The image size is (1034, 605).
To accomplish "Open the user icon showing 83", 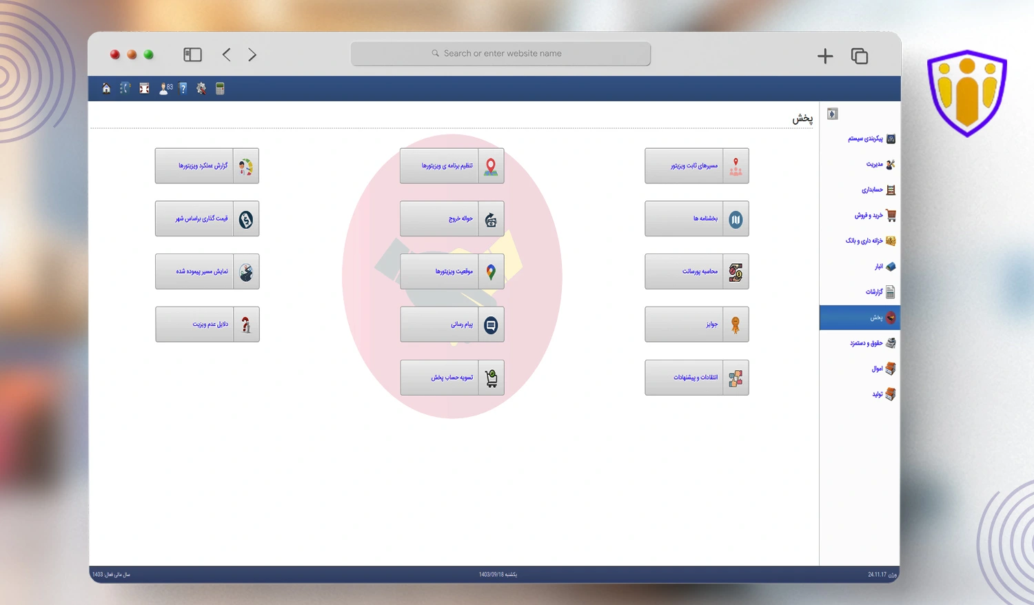I will 165,88.
